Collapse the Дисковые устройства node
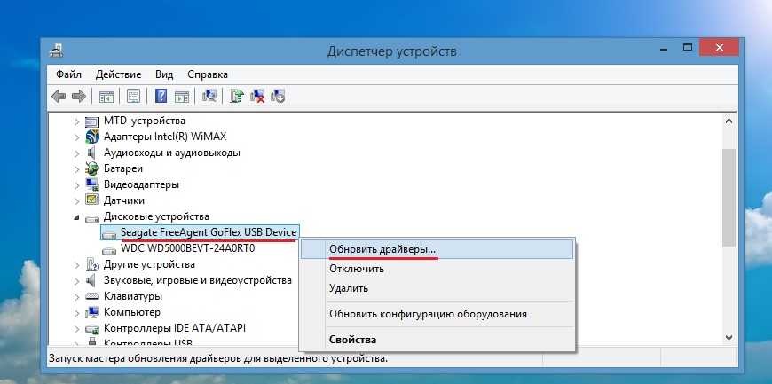This screenshot has height=384, width=772. coord(76,217)
